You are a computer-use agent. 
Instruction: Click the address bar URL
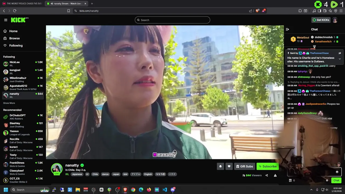tap(89, 11)
